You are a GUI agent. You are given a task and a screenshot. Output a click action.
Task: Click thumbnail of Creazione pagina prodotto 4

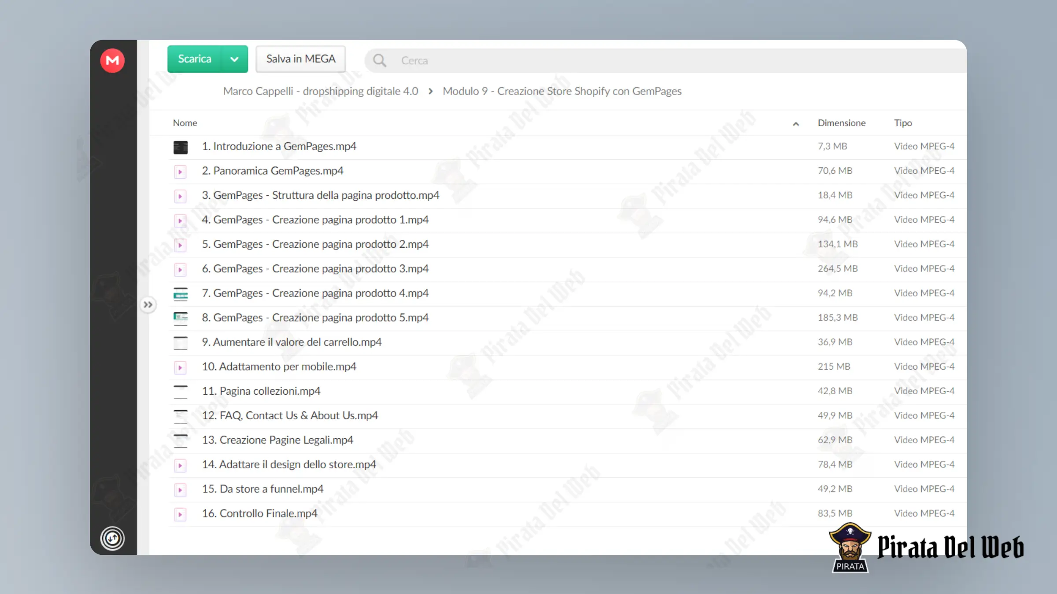tap(181, 294)
